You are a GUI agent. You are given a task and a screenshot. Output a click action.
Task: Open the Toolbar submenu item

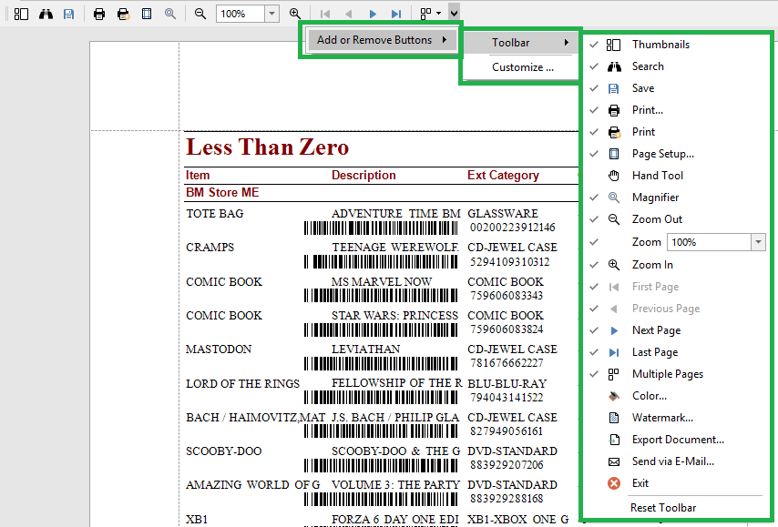[x=520, y=43]
